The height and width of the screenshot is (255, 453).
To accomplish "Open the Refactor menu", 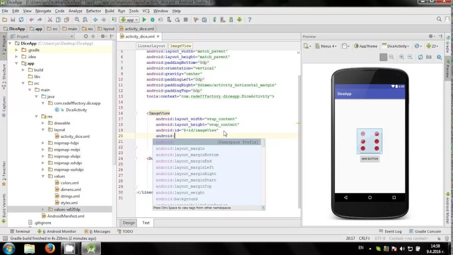I will 93,11.
